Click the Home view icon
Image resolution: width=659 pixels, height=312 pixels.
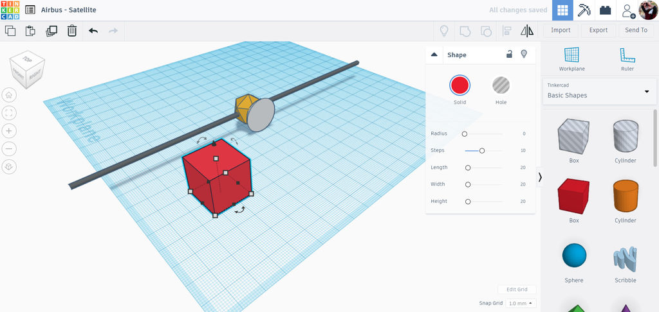coord(9,95)
